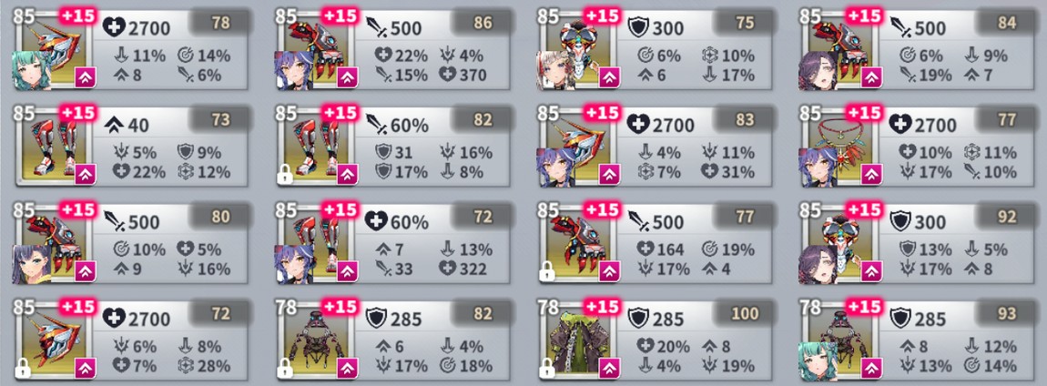Toggle lock on weapon with 164 health substat
The image size is (1047, 386).
click(x=546, y=271)
